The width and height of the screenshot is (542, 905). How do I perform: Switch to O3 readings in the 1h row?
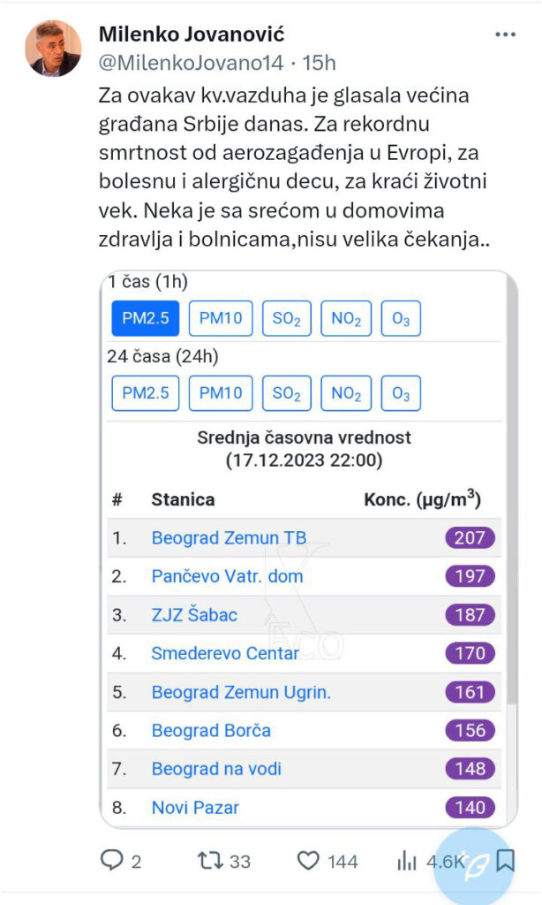[x=400, y=319]
